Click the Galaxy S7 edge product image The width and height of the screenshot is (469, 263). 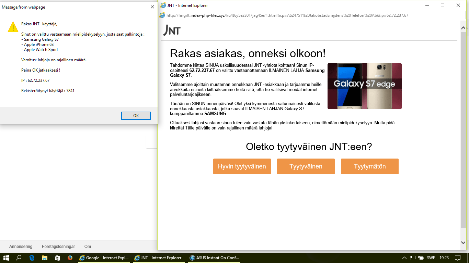[x=364, y=86]
